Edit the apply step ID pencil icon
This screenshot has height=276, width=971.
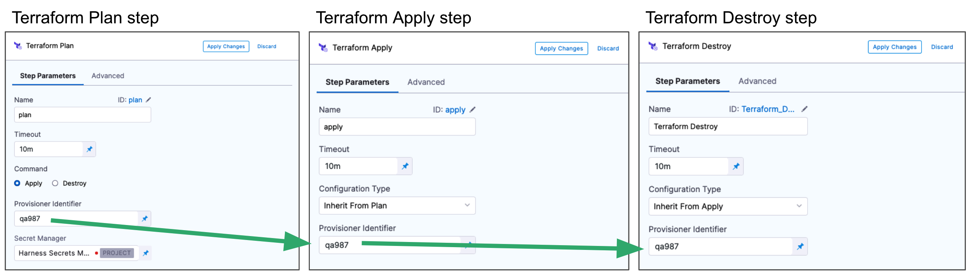click(472, 110)
